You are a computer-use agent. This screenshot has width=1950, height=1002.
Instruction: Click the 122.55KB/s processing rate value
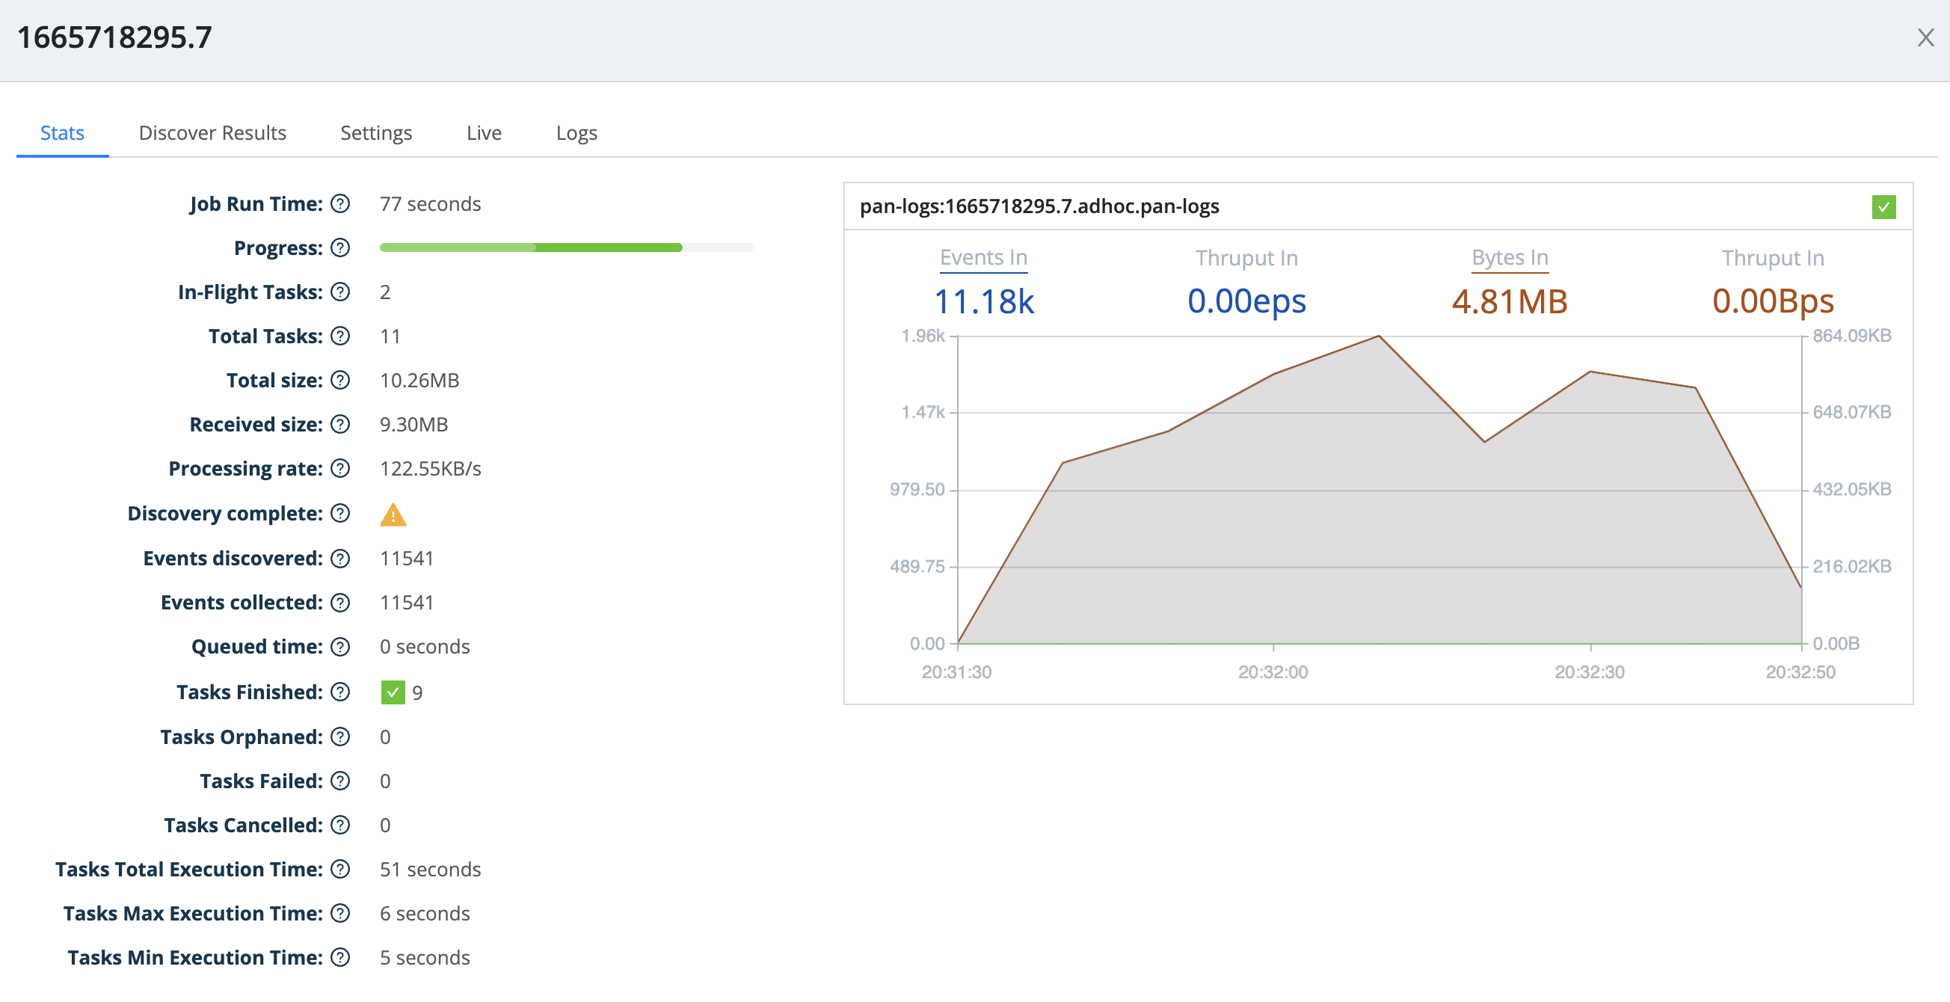[x=430, y=468]
